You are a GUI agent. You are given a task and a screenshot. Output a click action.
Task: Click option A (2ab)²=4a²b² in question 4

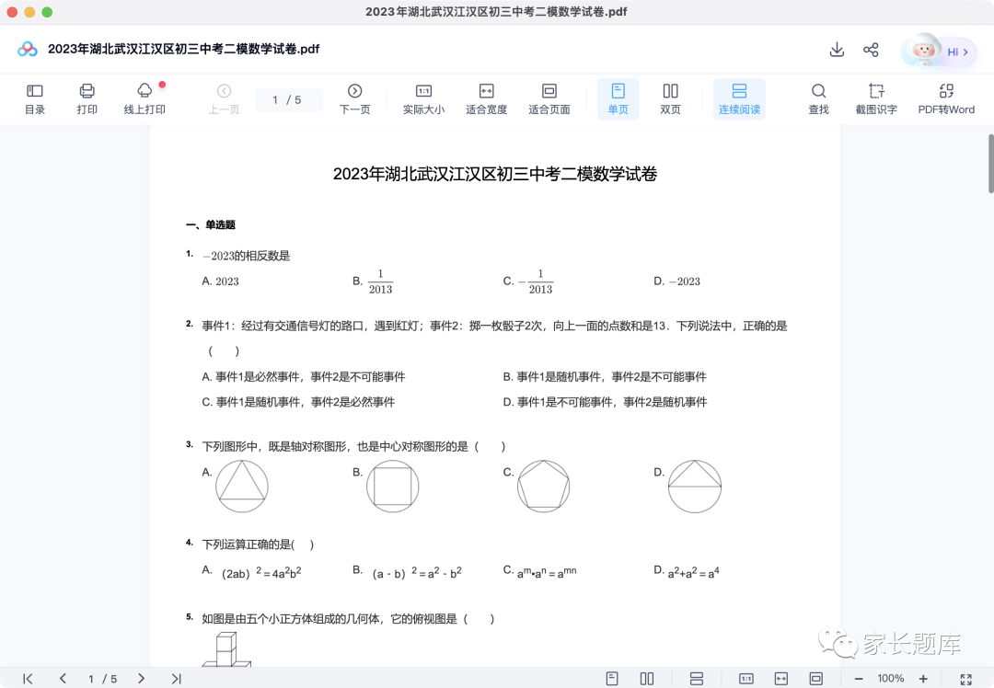coord(251,571)
